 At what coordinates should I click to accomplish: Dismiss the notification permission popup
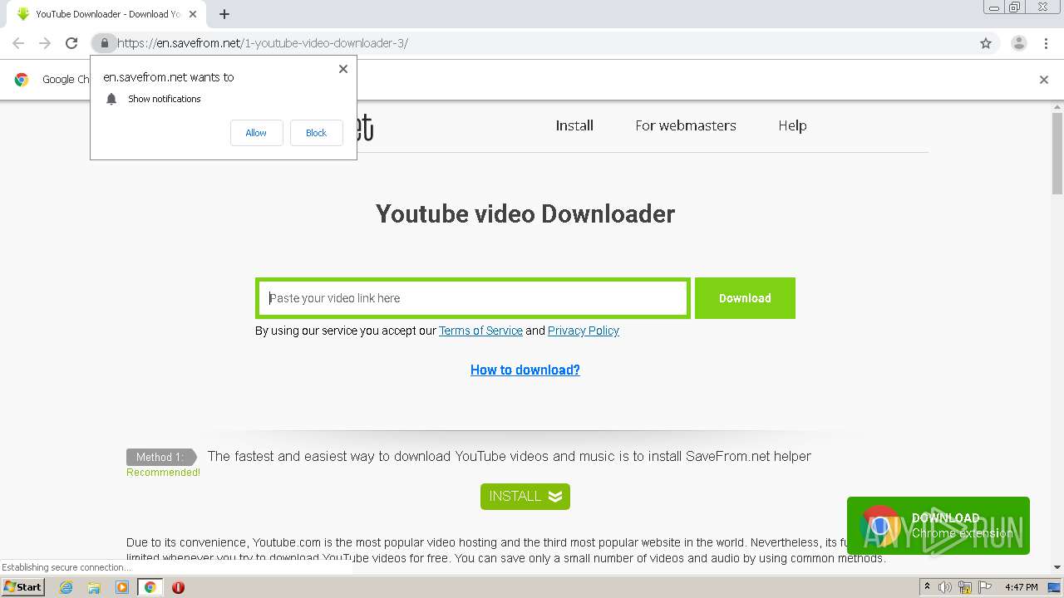[x=342, y=69]
